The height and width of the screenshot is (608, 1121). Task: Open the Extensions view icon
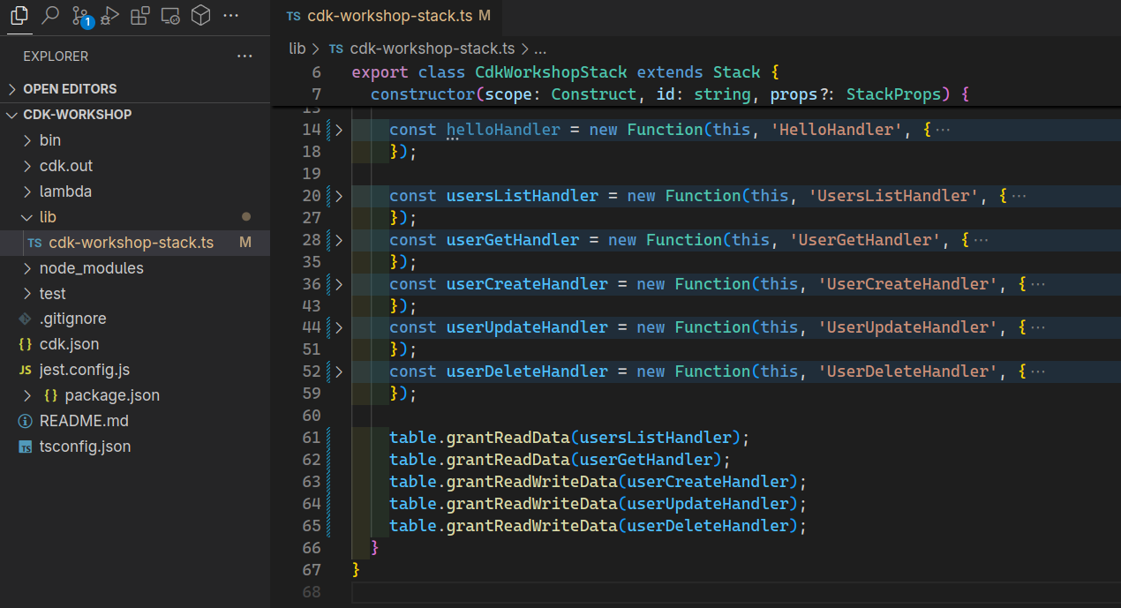tap(139, 15)
